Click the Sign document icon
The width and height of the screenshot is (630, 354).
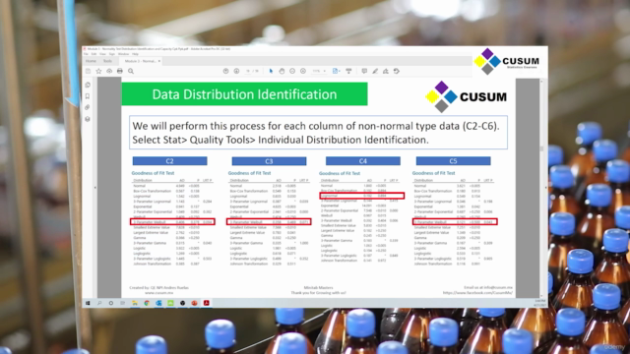(x=385, y=71)
